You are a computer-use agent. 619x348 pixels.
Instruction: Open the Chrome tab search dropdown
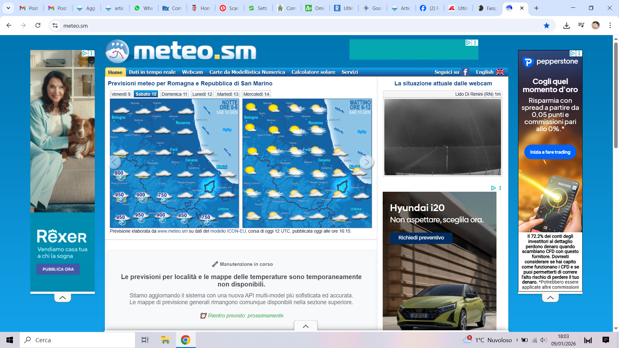click(x=8, y=8)
